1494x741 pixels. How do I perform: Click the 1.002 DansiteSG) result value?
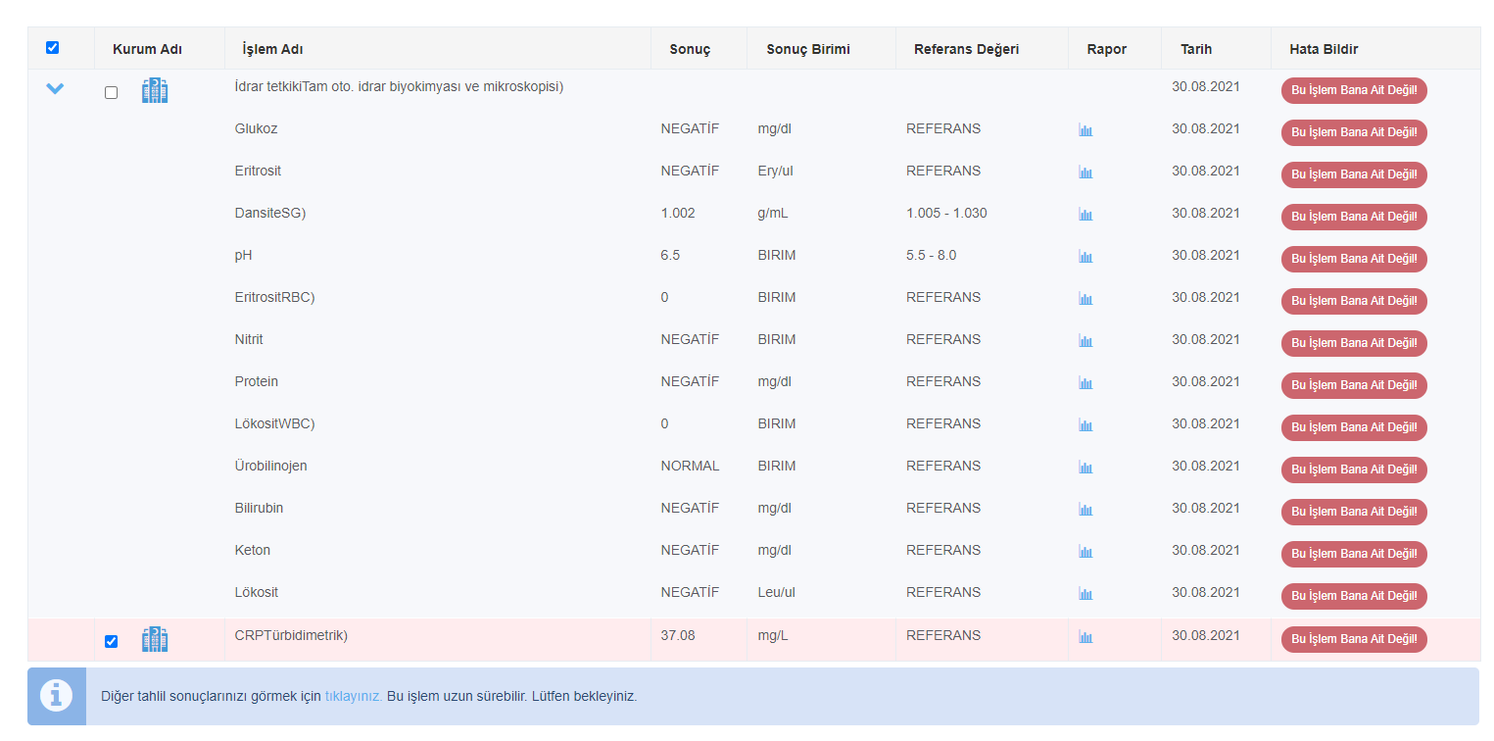678,213
